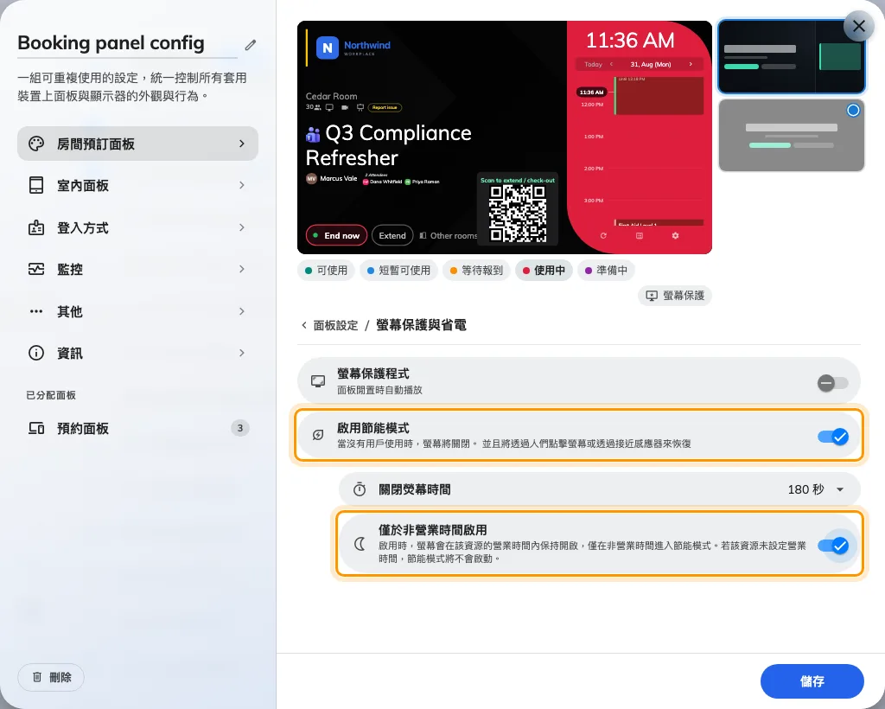
Task: Close the Booking panel config dialog
Action: [858, 26]
